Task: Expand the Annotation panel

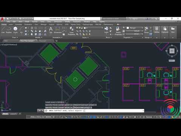Action: 57,37
